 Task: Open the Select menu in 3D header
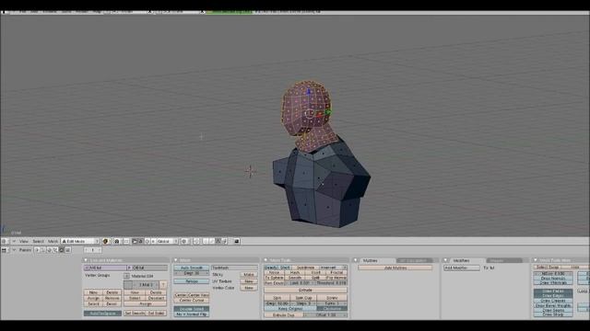point(38,241)
